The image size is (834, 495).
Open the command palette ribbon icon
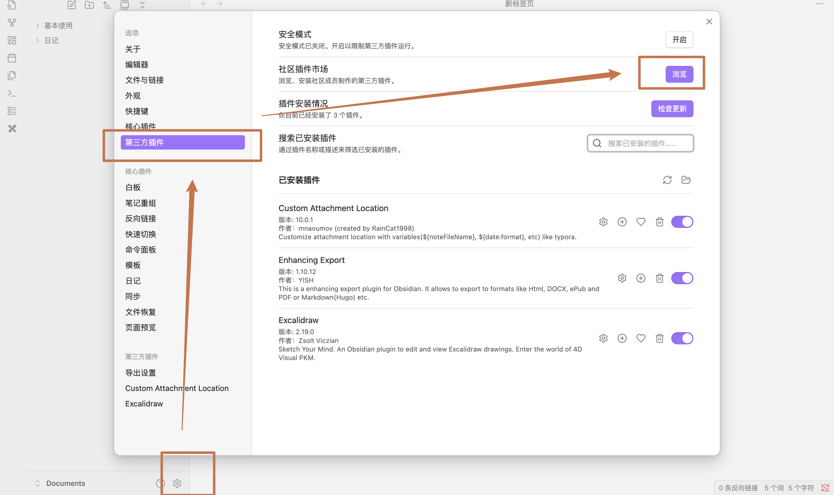12,93
